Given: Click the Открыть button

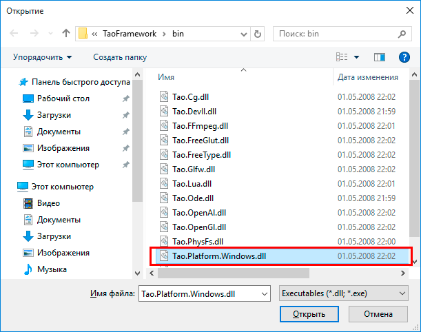Looking at the screenshot, I should [x=309, y=314].
